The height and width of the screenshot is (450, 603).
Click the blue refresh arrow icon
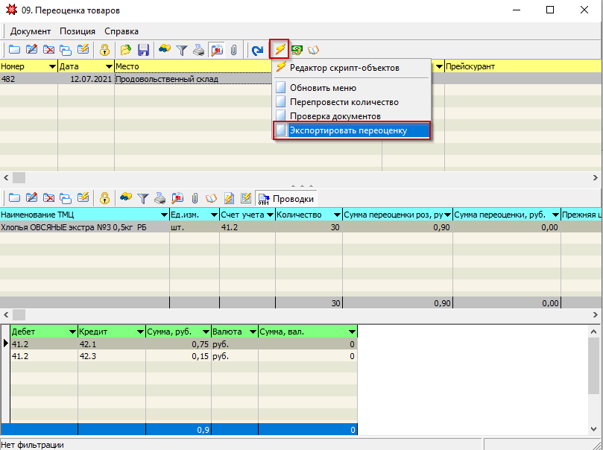tap(257, 50)
